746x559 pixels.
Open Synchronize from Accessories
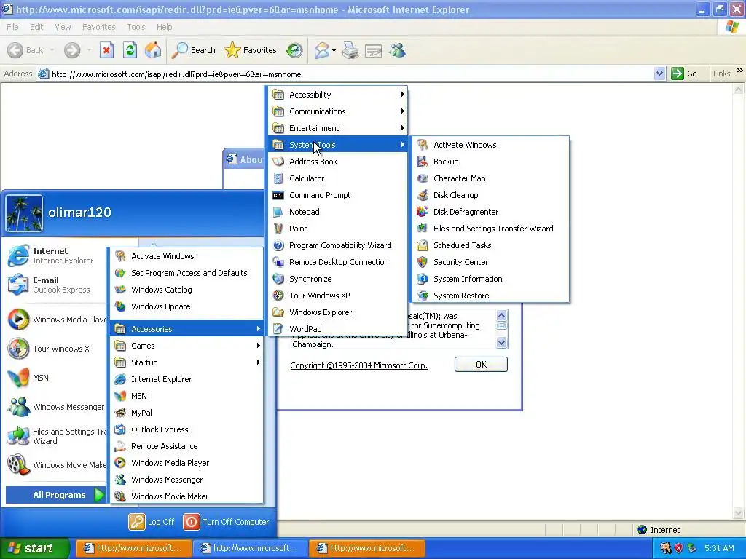[x=338, y=279]
